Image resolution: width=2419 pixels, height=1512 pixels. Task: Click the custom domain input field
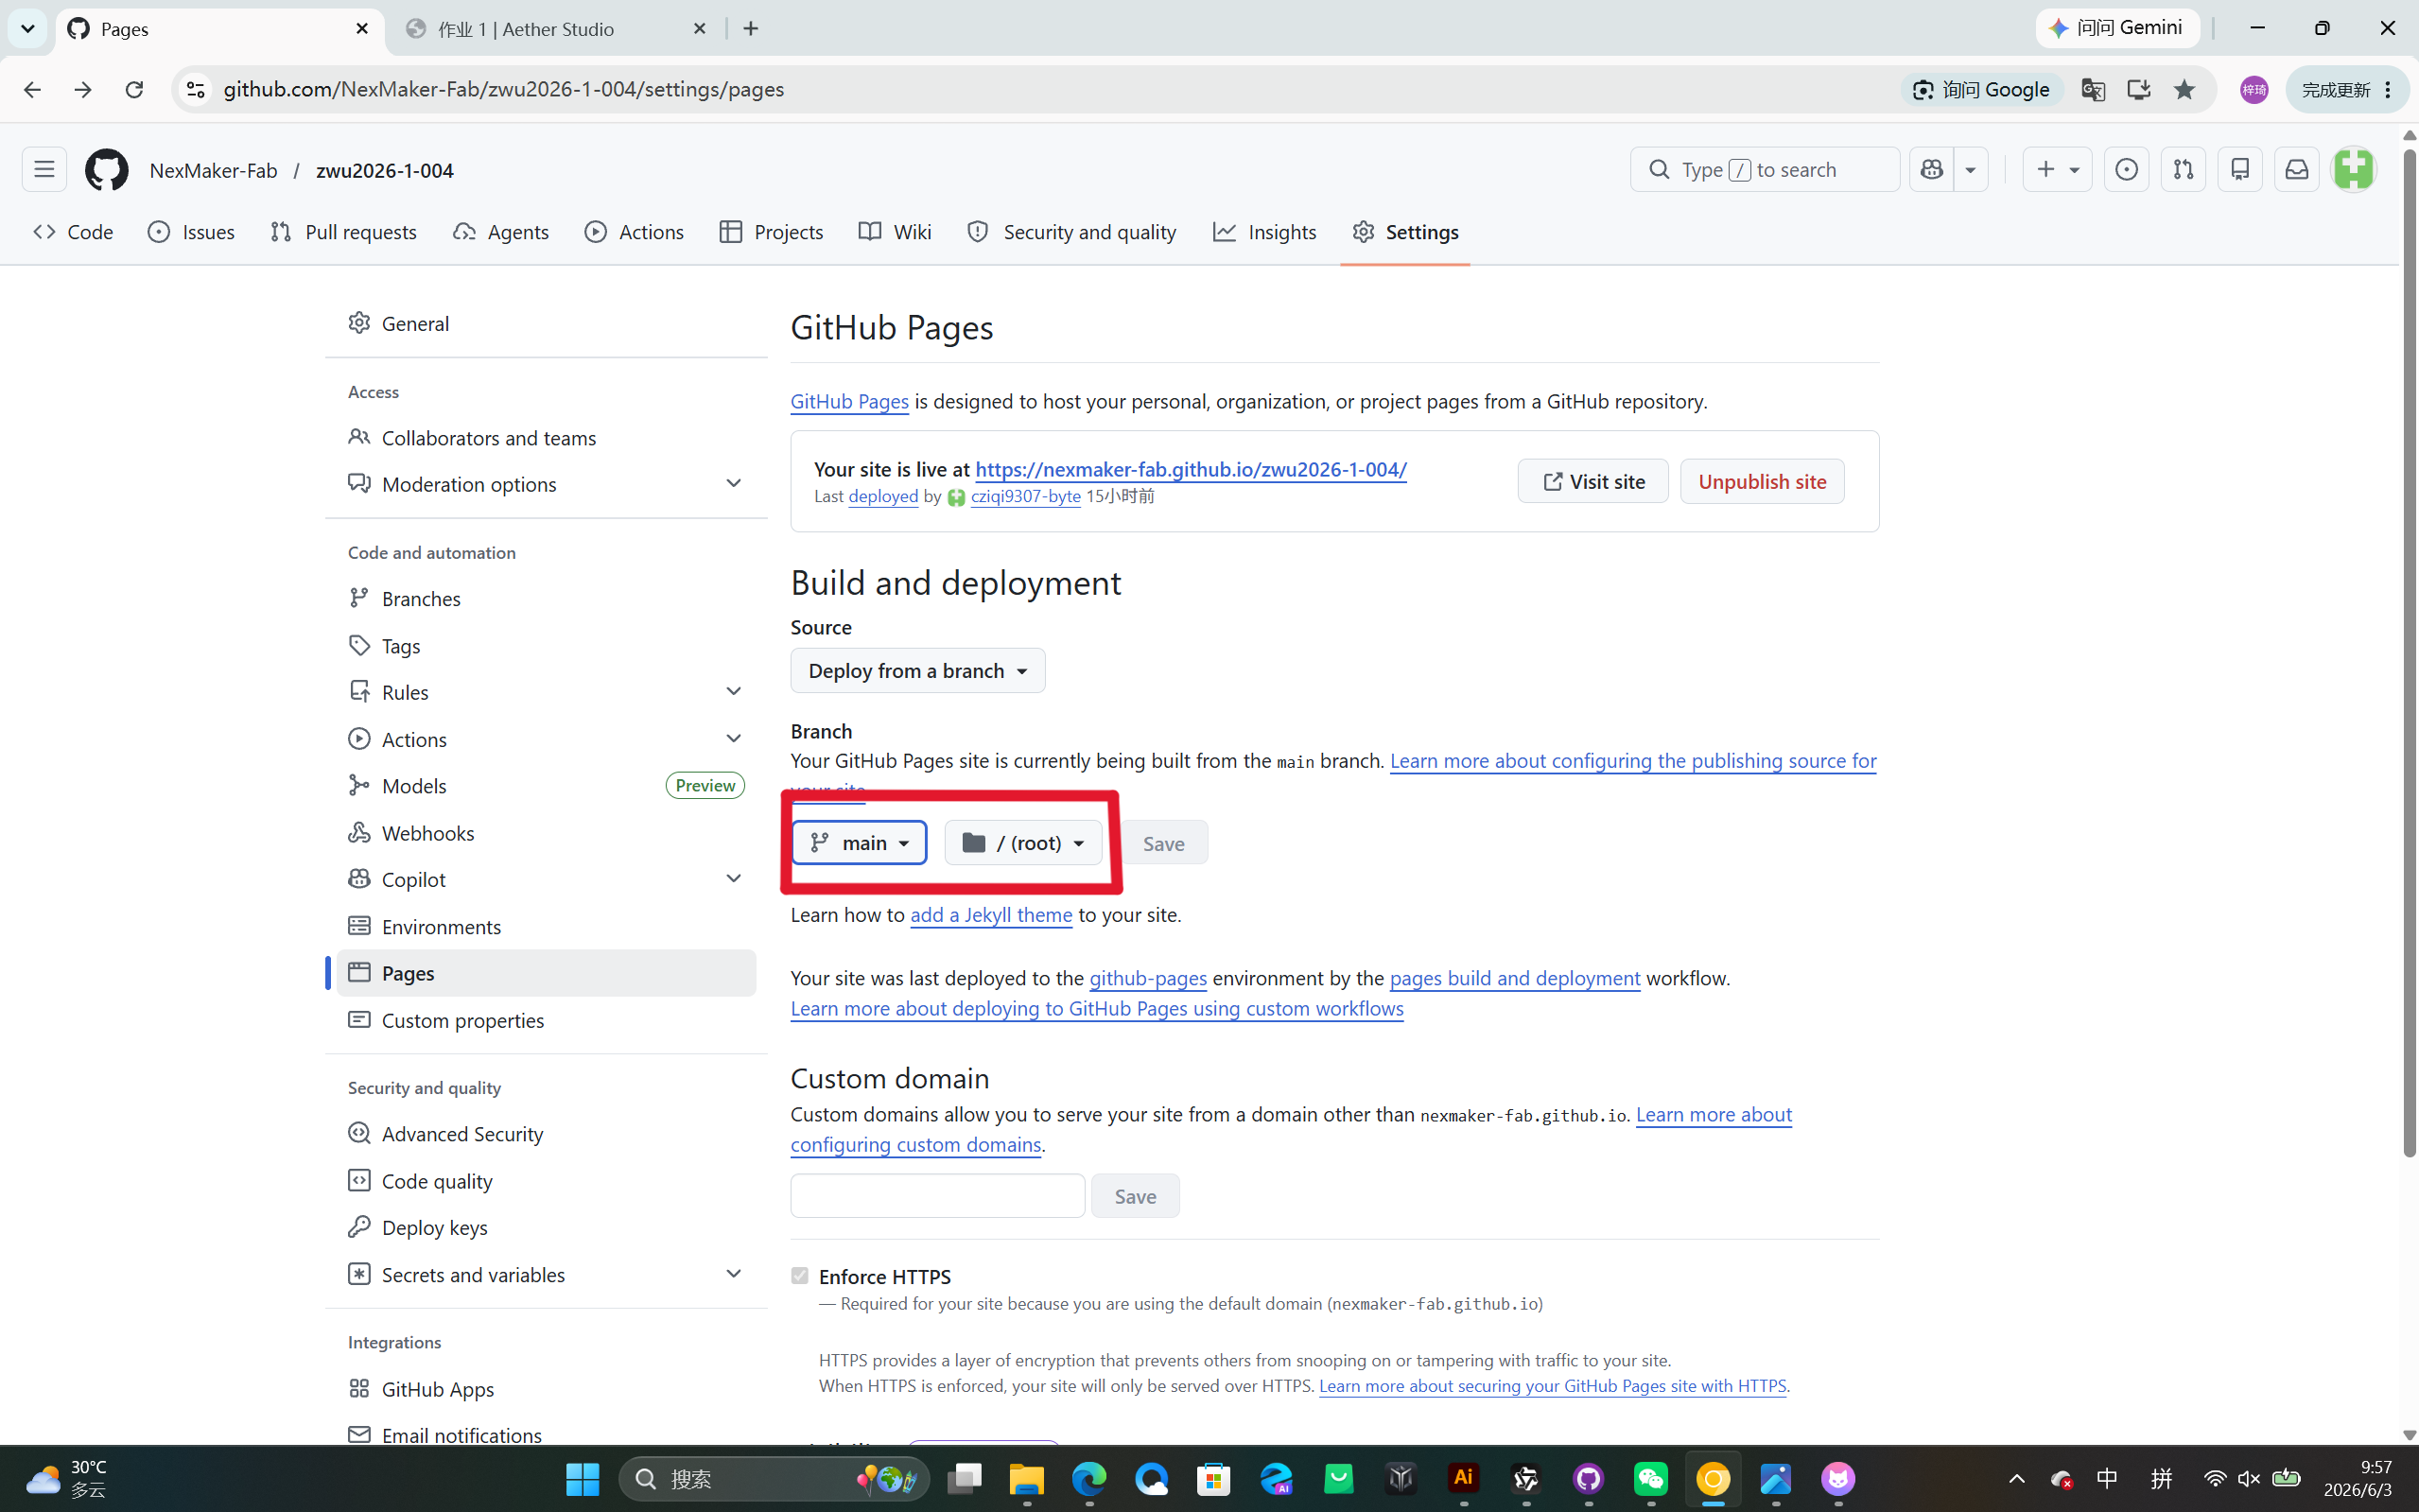(937, 1195)
